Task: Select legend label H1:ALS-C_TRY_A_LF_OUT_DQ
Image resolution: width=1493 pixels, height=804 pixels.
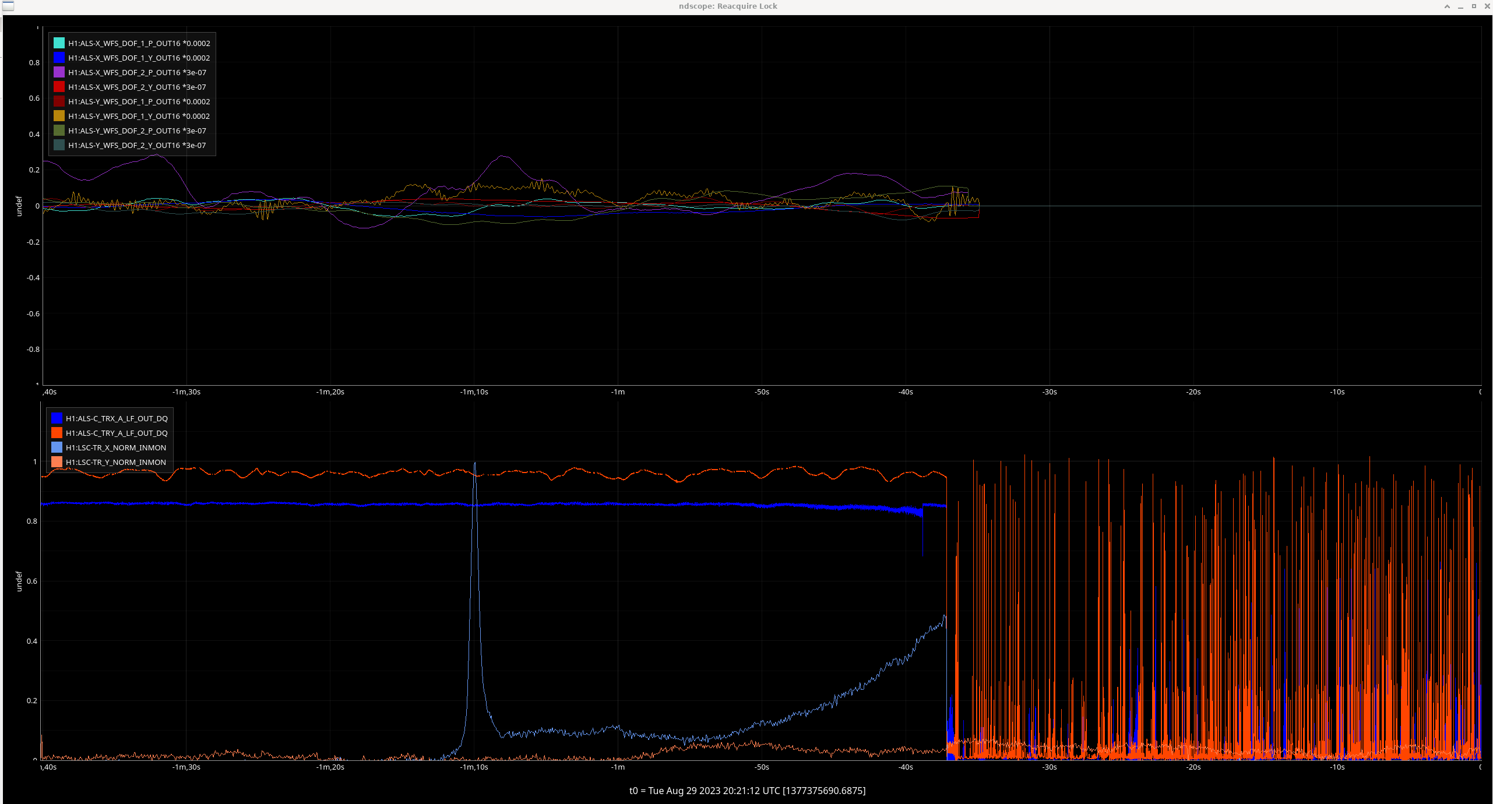Action: coord(117,433)
